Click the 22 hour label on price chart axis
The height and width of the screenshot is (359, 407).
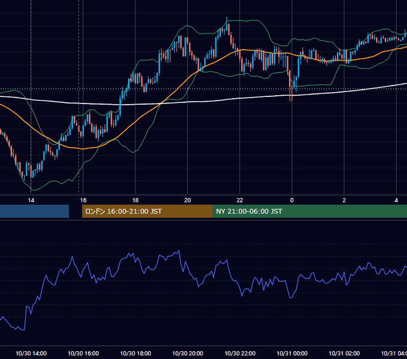(239, 200)
